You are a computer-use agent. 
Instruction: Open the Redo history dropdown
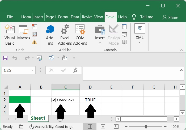33,58
